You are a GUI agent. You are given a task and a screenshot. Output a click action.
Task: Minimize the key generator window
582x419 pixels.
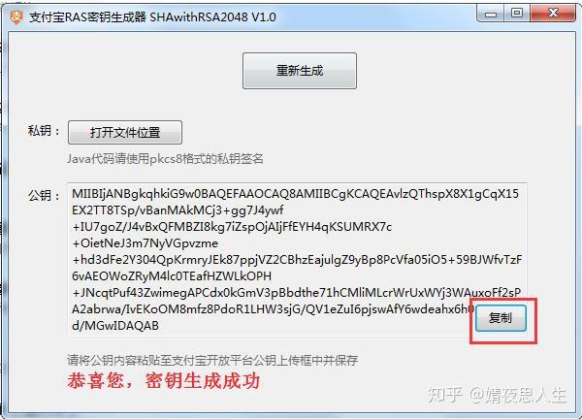(491, 14)
